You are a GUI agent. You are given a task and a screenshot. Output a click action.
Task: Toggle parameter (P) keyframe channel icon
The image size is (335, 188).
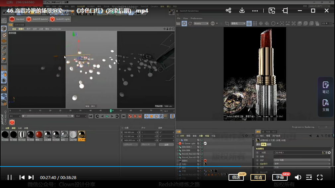pos(161,116)
